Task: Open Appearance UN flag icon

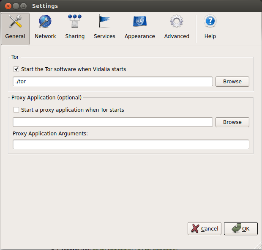Action: click(x=140, y=21)
